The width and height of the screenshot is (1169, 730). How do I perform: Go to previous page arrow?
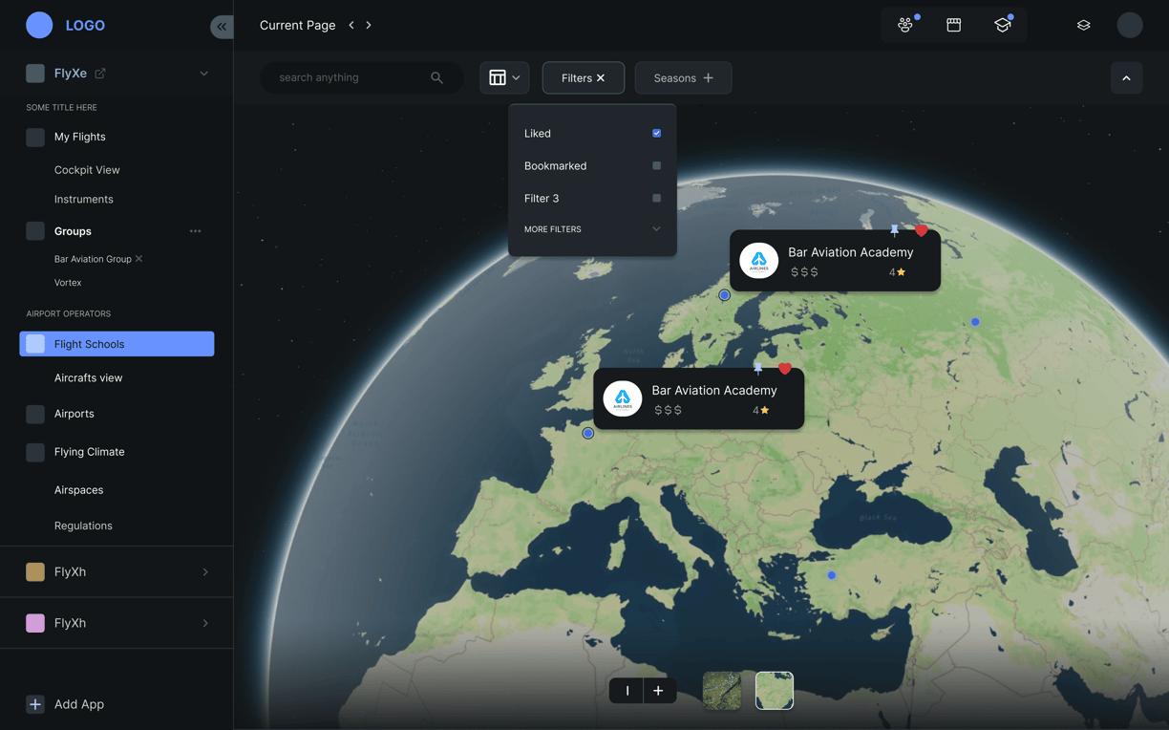click(351, 25)
